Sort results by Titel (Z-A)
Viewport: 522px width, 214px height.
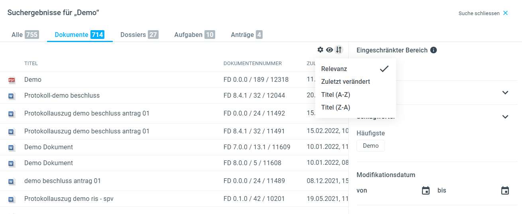(336, 107)
